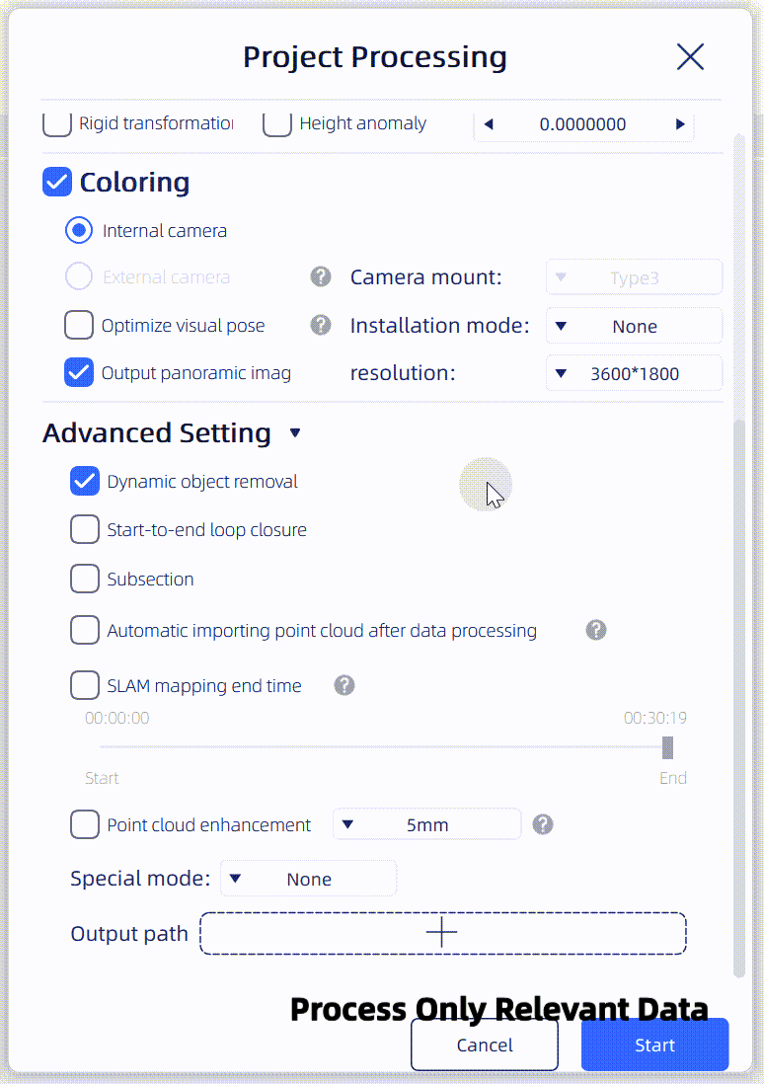Disable the Coloring checkbox
Screen dimensions: 764x1084
click(x=57, y=182)
